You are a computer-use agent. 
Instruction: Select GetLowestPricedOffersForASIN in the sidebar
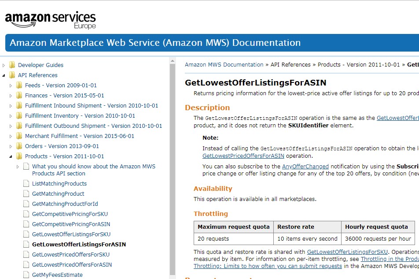pyautogui.click(x=72, y=265)
